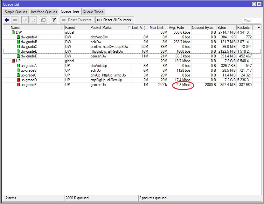
Task: Switch to the Simple Queues tab
Action: pyautogui.click(x=16, y=12)
